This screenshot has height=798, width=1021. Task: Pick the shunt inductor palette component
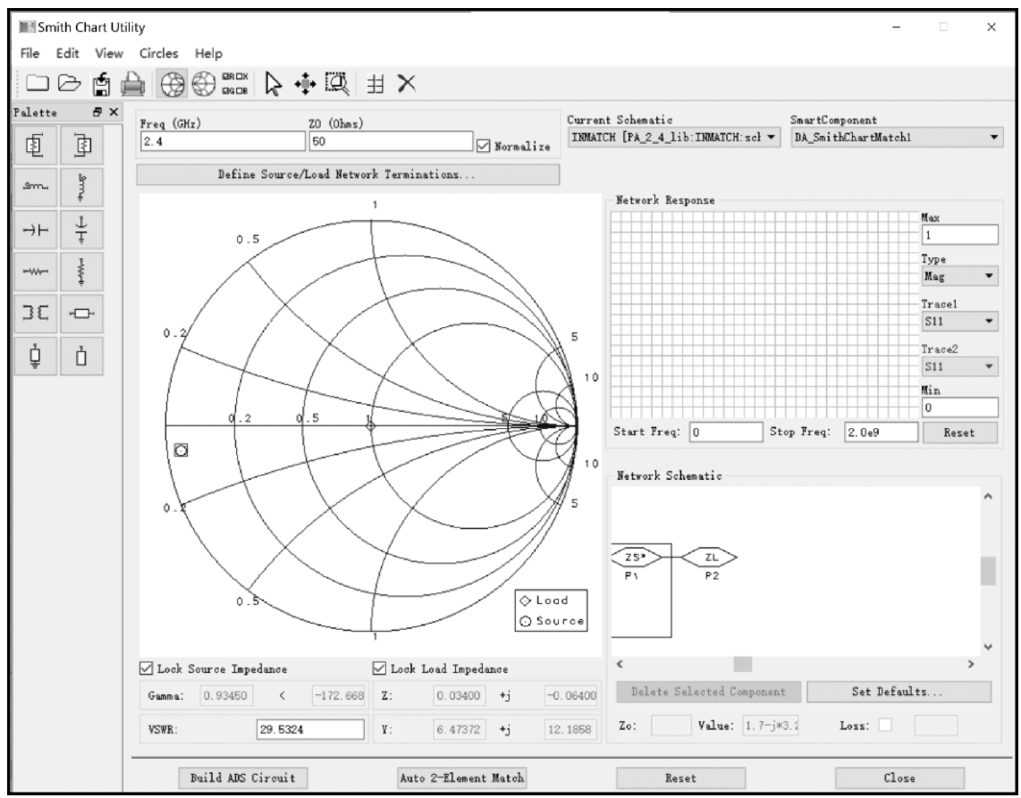(x=81, y=187)
